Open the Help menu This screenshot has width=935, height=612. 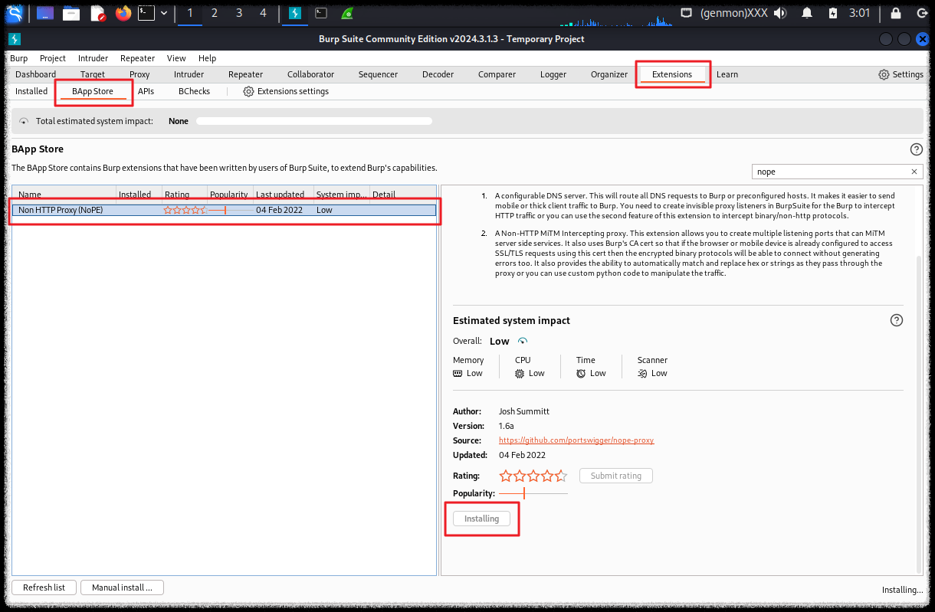click(x=207, y=58)
